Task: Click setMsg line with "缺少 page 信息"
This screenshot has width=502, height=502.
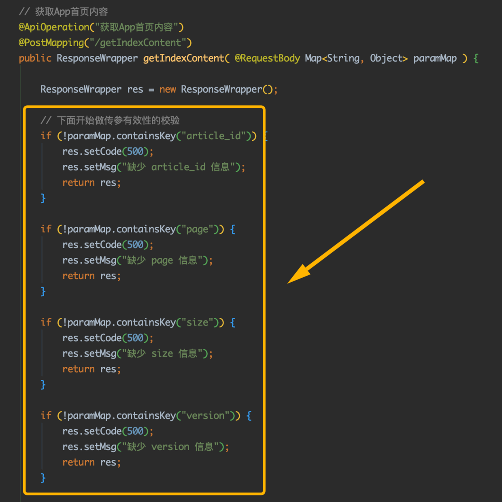Action: (138, 260)
